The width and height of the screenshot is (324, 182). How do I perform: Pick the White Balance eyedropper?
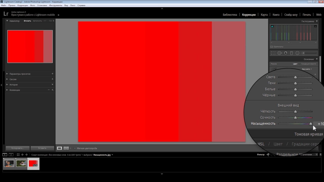[274, 69]
